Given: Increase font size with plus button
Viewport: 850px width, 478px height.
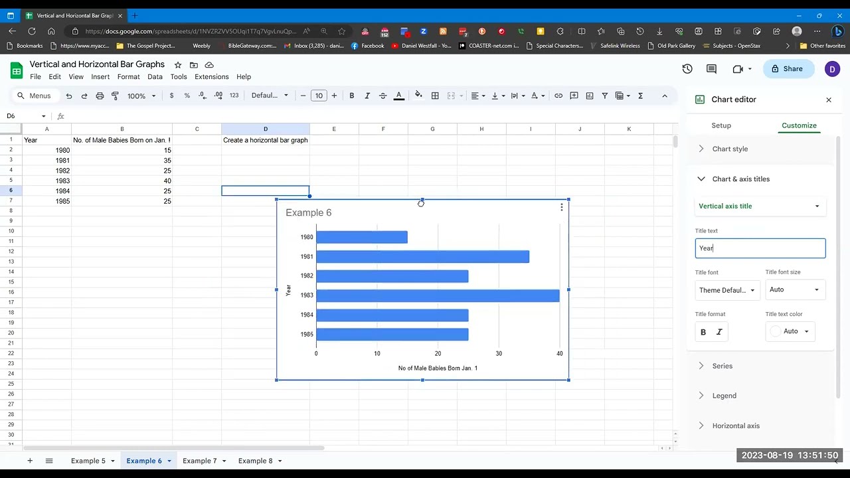Looking at the screenshot, I should (334, 96).
